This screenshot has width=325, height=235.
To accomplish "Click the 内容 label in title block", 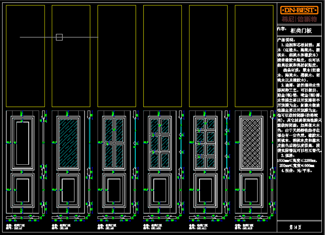I will (x=281, y=29).
